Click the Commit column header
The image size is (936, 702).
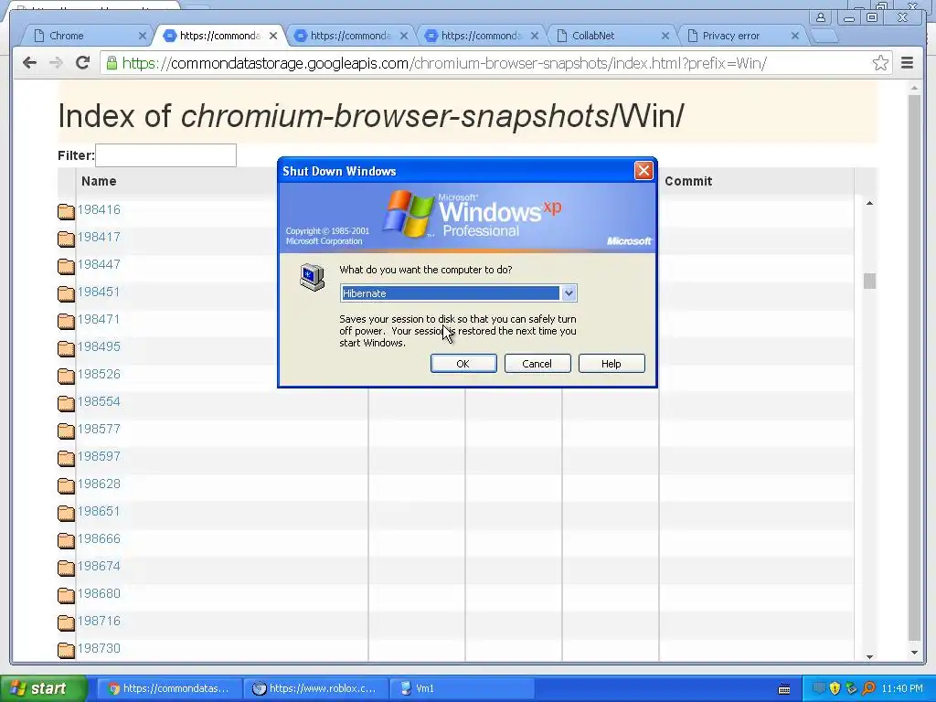[x=688, y=182]
